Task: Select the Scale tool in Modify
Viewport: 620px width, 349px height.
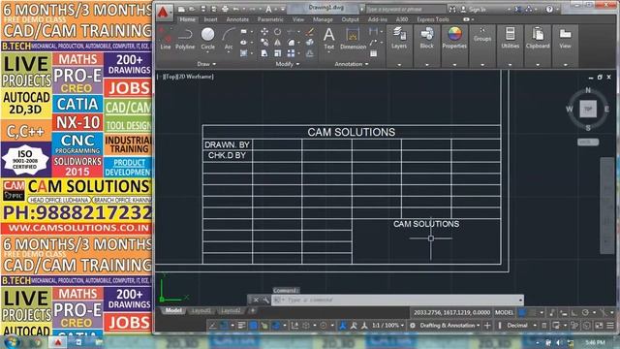Action: pos(278,53)
